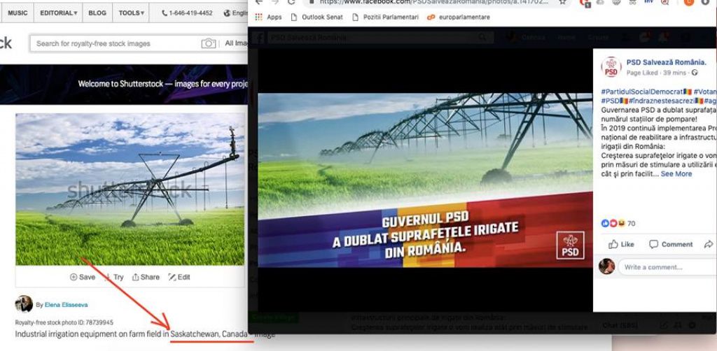The height and width of the screenshot is (351, 717).
Task: Click the Write a comment field
Action: (667, 267)
